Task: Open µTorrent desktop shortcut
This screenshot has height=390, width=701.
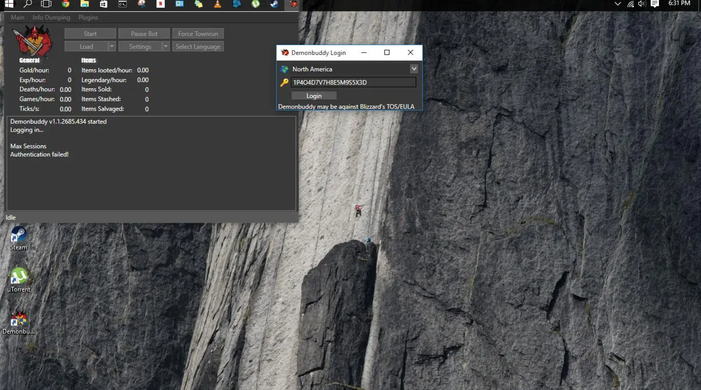Action: coord(18,280)
